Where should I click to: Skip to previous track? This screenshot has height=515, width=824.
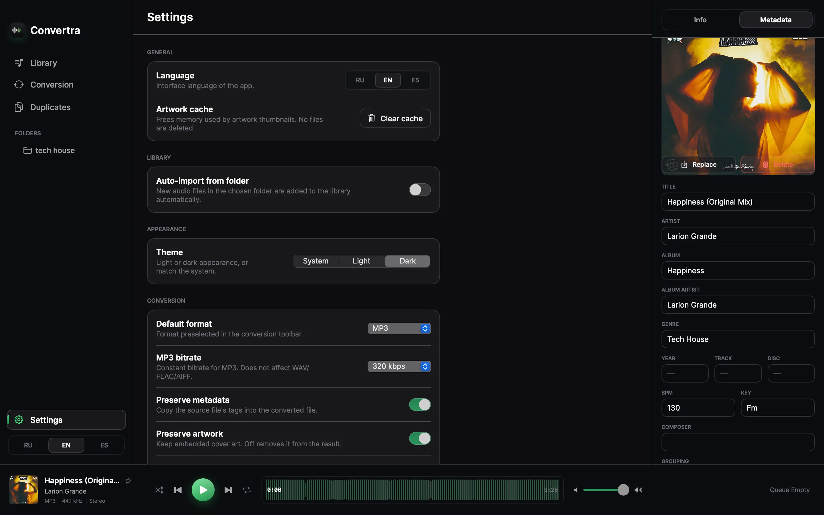(178, 490)
